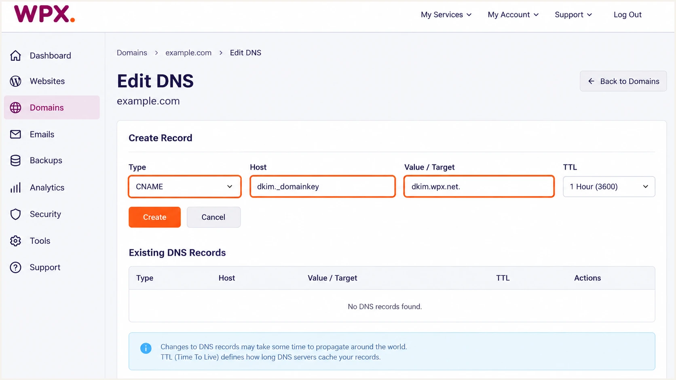Click the Backups database icon

(x=15, y=160)
